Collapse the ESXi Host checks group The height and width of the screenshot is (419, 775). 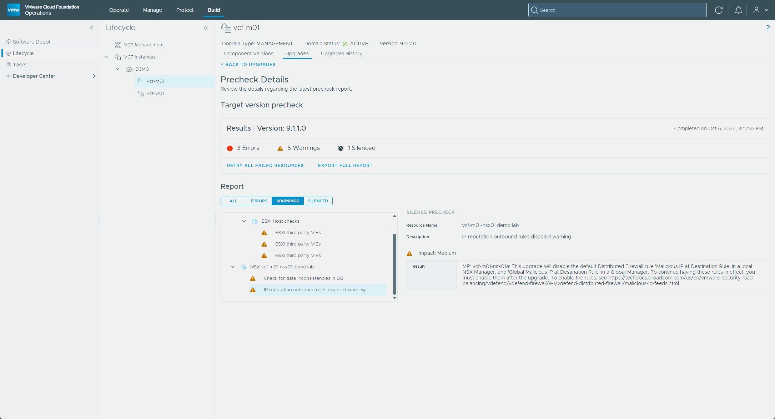point(244,221)
